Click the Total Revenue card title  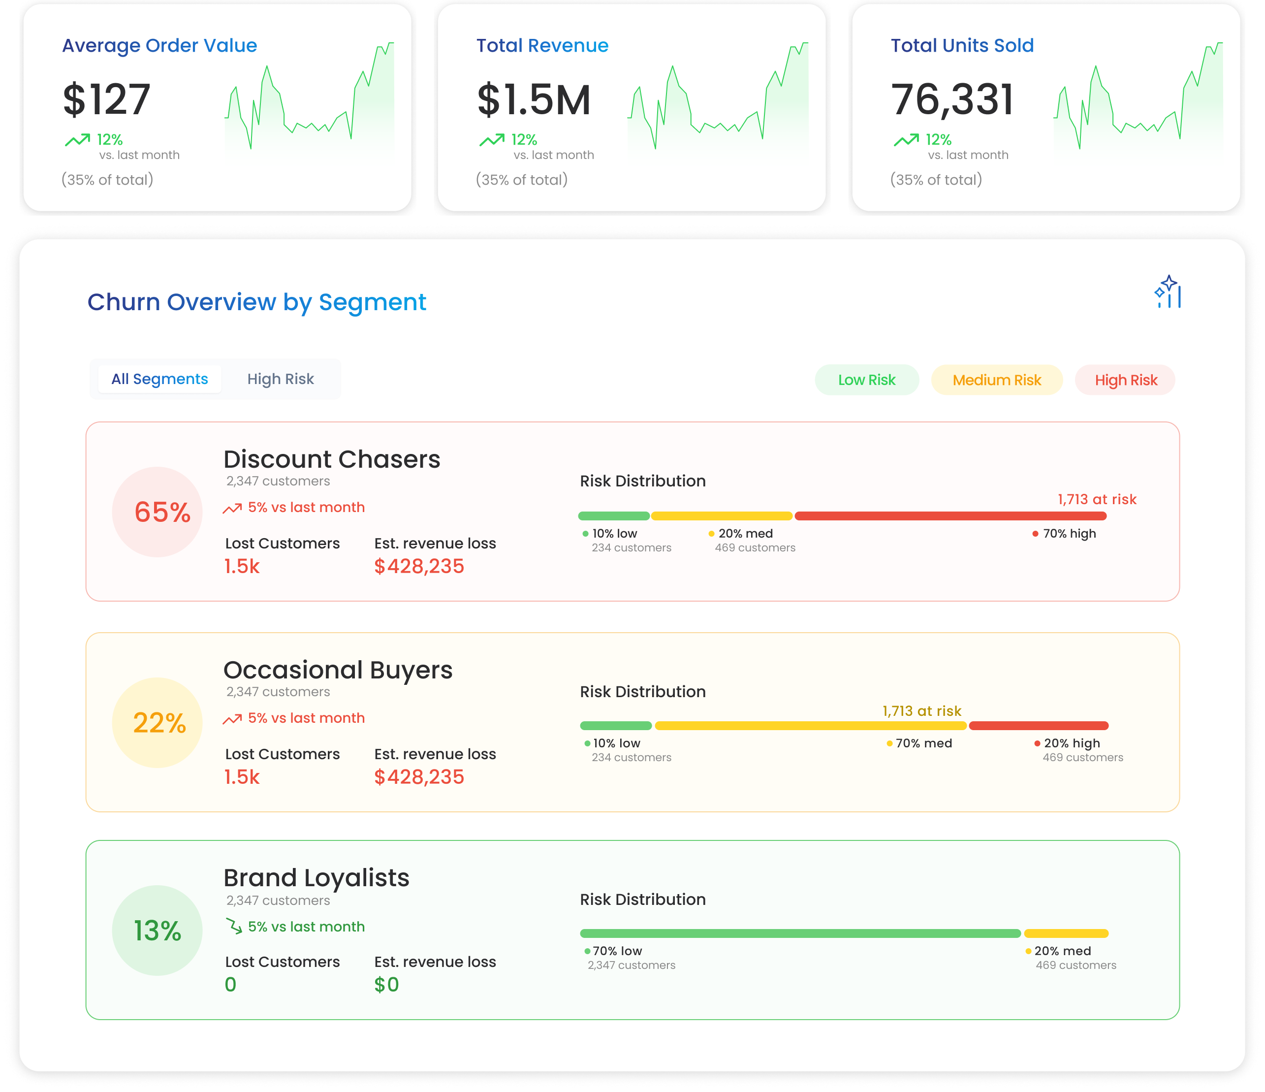tap(542, 45)
